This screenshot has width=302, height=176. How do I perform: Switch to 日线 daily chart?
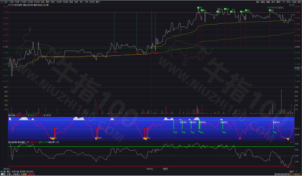pos(42,2)
